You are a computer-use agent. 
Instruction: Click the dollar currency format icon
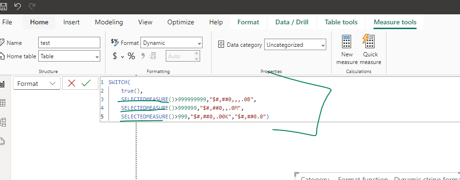115,56
